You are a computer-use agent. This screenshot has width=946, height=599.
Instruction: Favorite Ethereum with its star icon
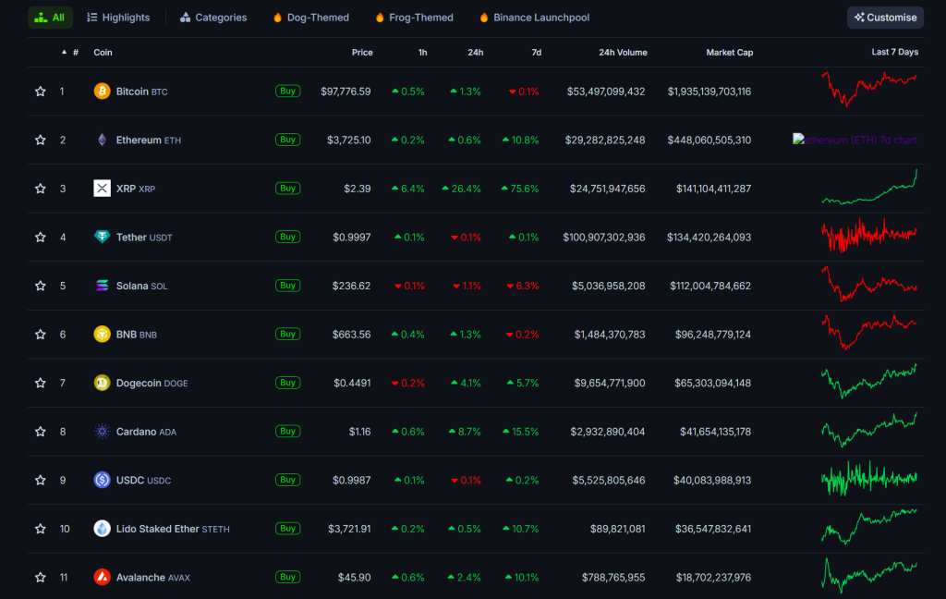coord(41,141)
